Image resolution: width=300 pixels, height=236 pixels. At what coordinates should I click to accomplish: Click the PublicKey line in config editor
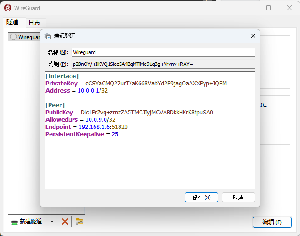click(131, 113)
